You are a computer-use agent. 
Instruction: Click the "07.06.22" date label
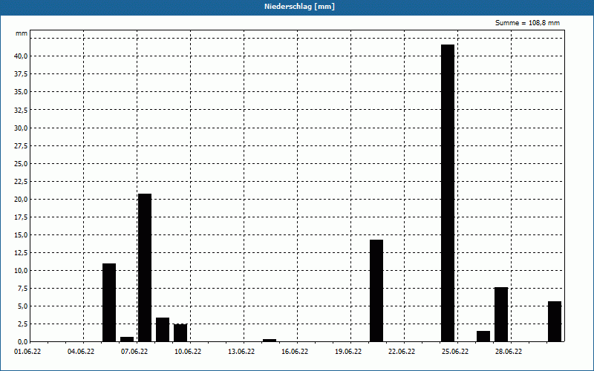(134, 352)
